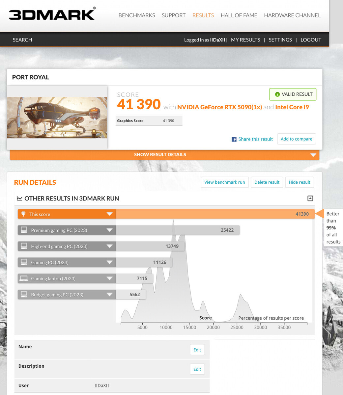Click the chart icon beside Other Results heading

19,198
